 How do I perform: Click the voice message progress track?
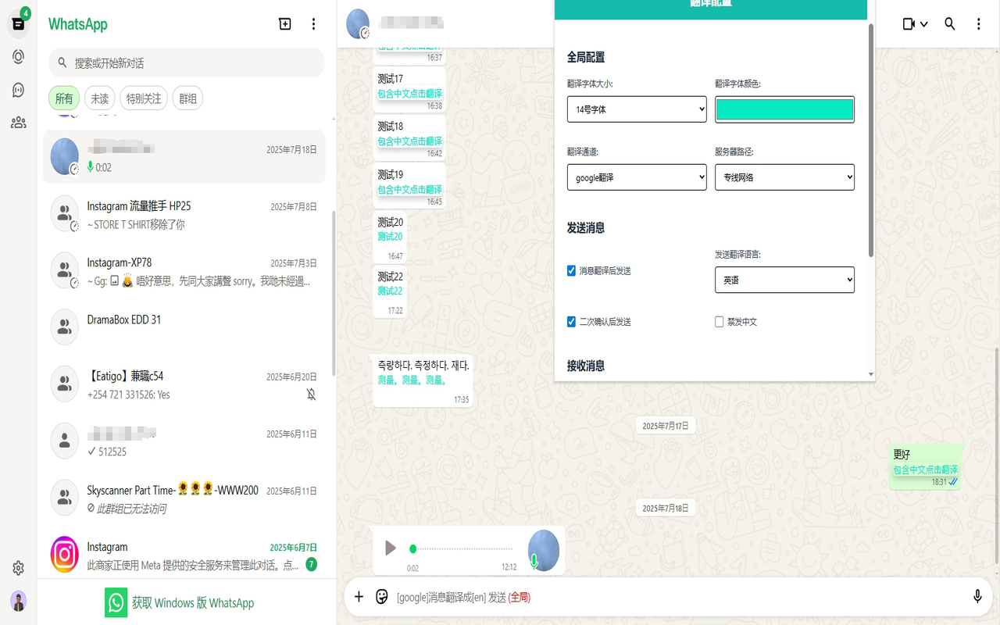click(x=462, y=549)
